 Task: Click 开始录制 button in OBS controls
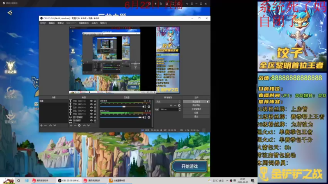coord(196,105)
